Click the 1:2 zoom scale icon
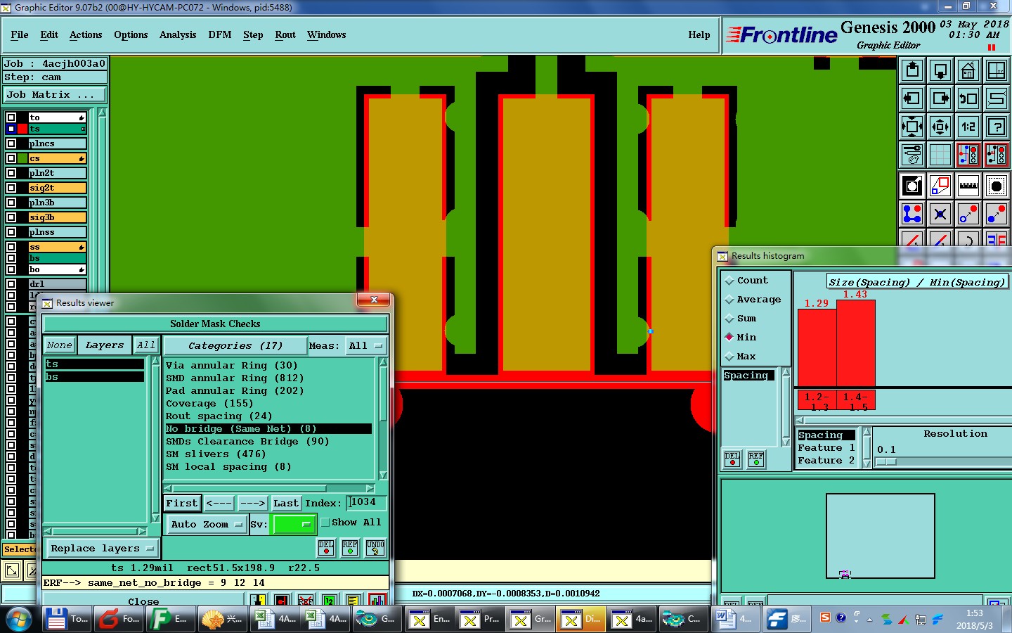Image resolution: width=1012 pixels, height=633 pixels. 968,127
